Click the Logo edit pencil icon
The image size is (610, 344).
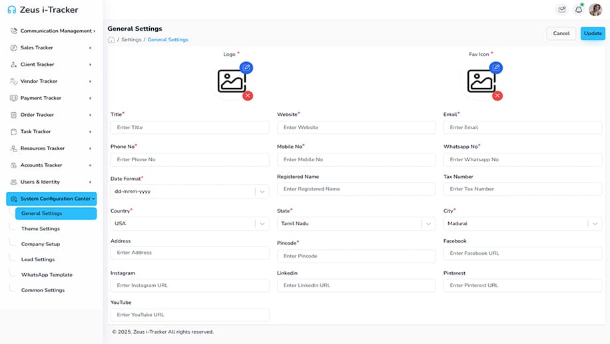point(246,67)
